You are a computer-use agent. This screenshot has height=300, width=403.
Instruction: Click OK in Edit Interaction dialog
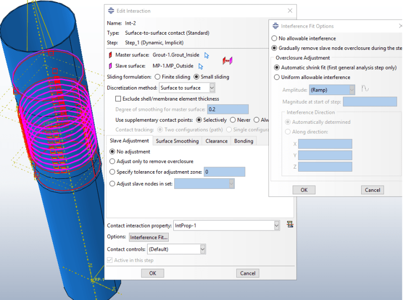tap(153, 273)
